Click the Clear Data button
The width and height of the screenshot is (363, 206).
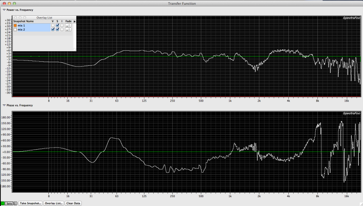pos(73,203)
